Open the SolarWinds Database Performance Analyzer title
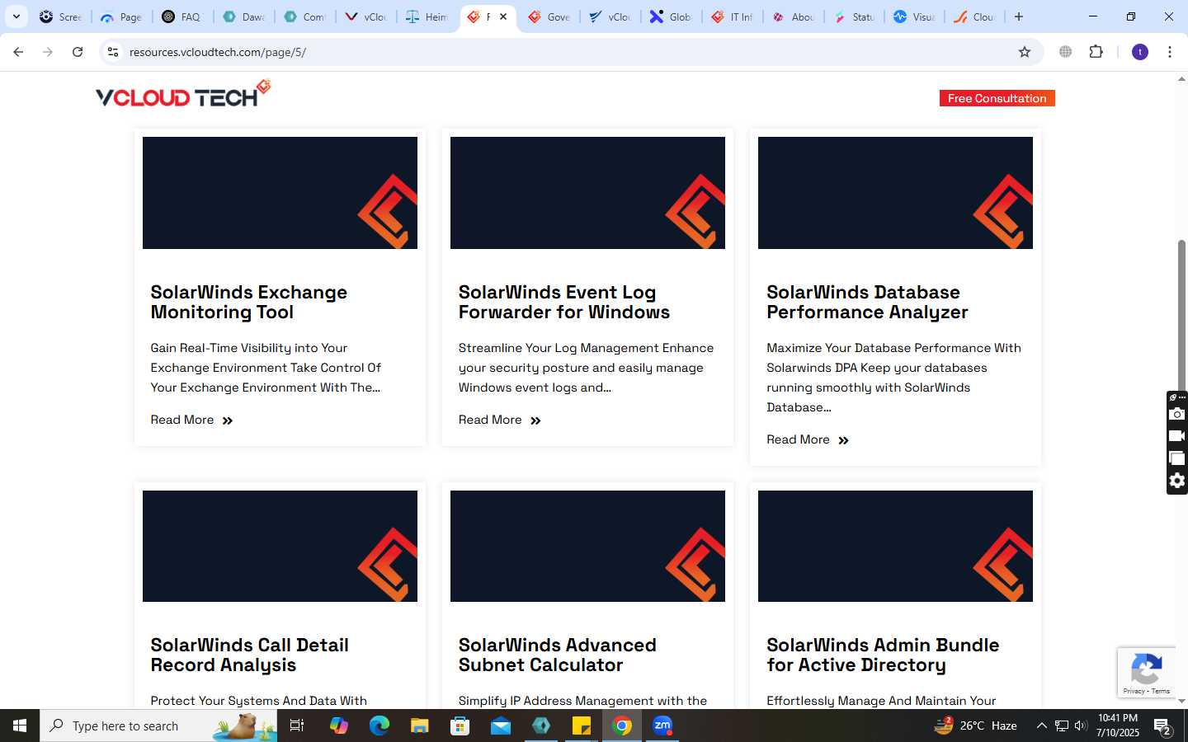Viewport: 1188px width, 742px height. [867, 303]
